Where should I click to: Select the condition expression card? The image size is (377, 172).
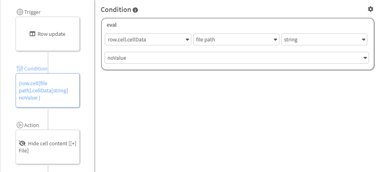(48, 90)
